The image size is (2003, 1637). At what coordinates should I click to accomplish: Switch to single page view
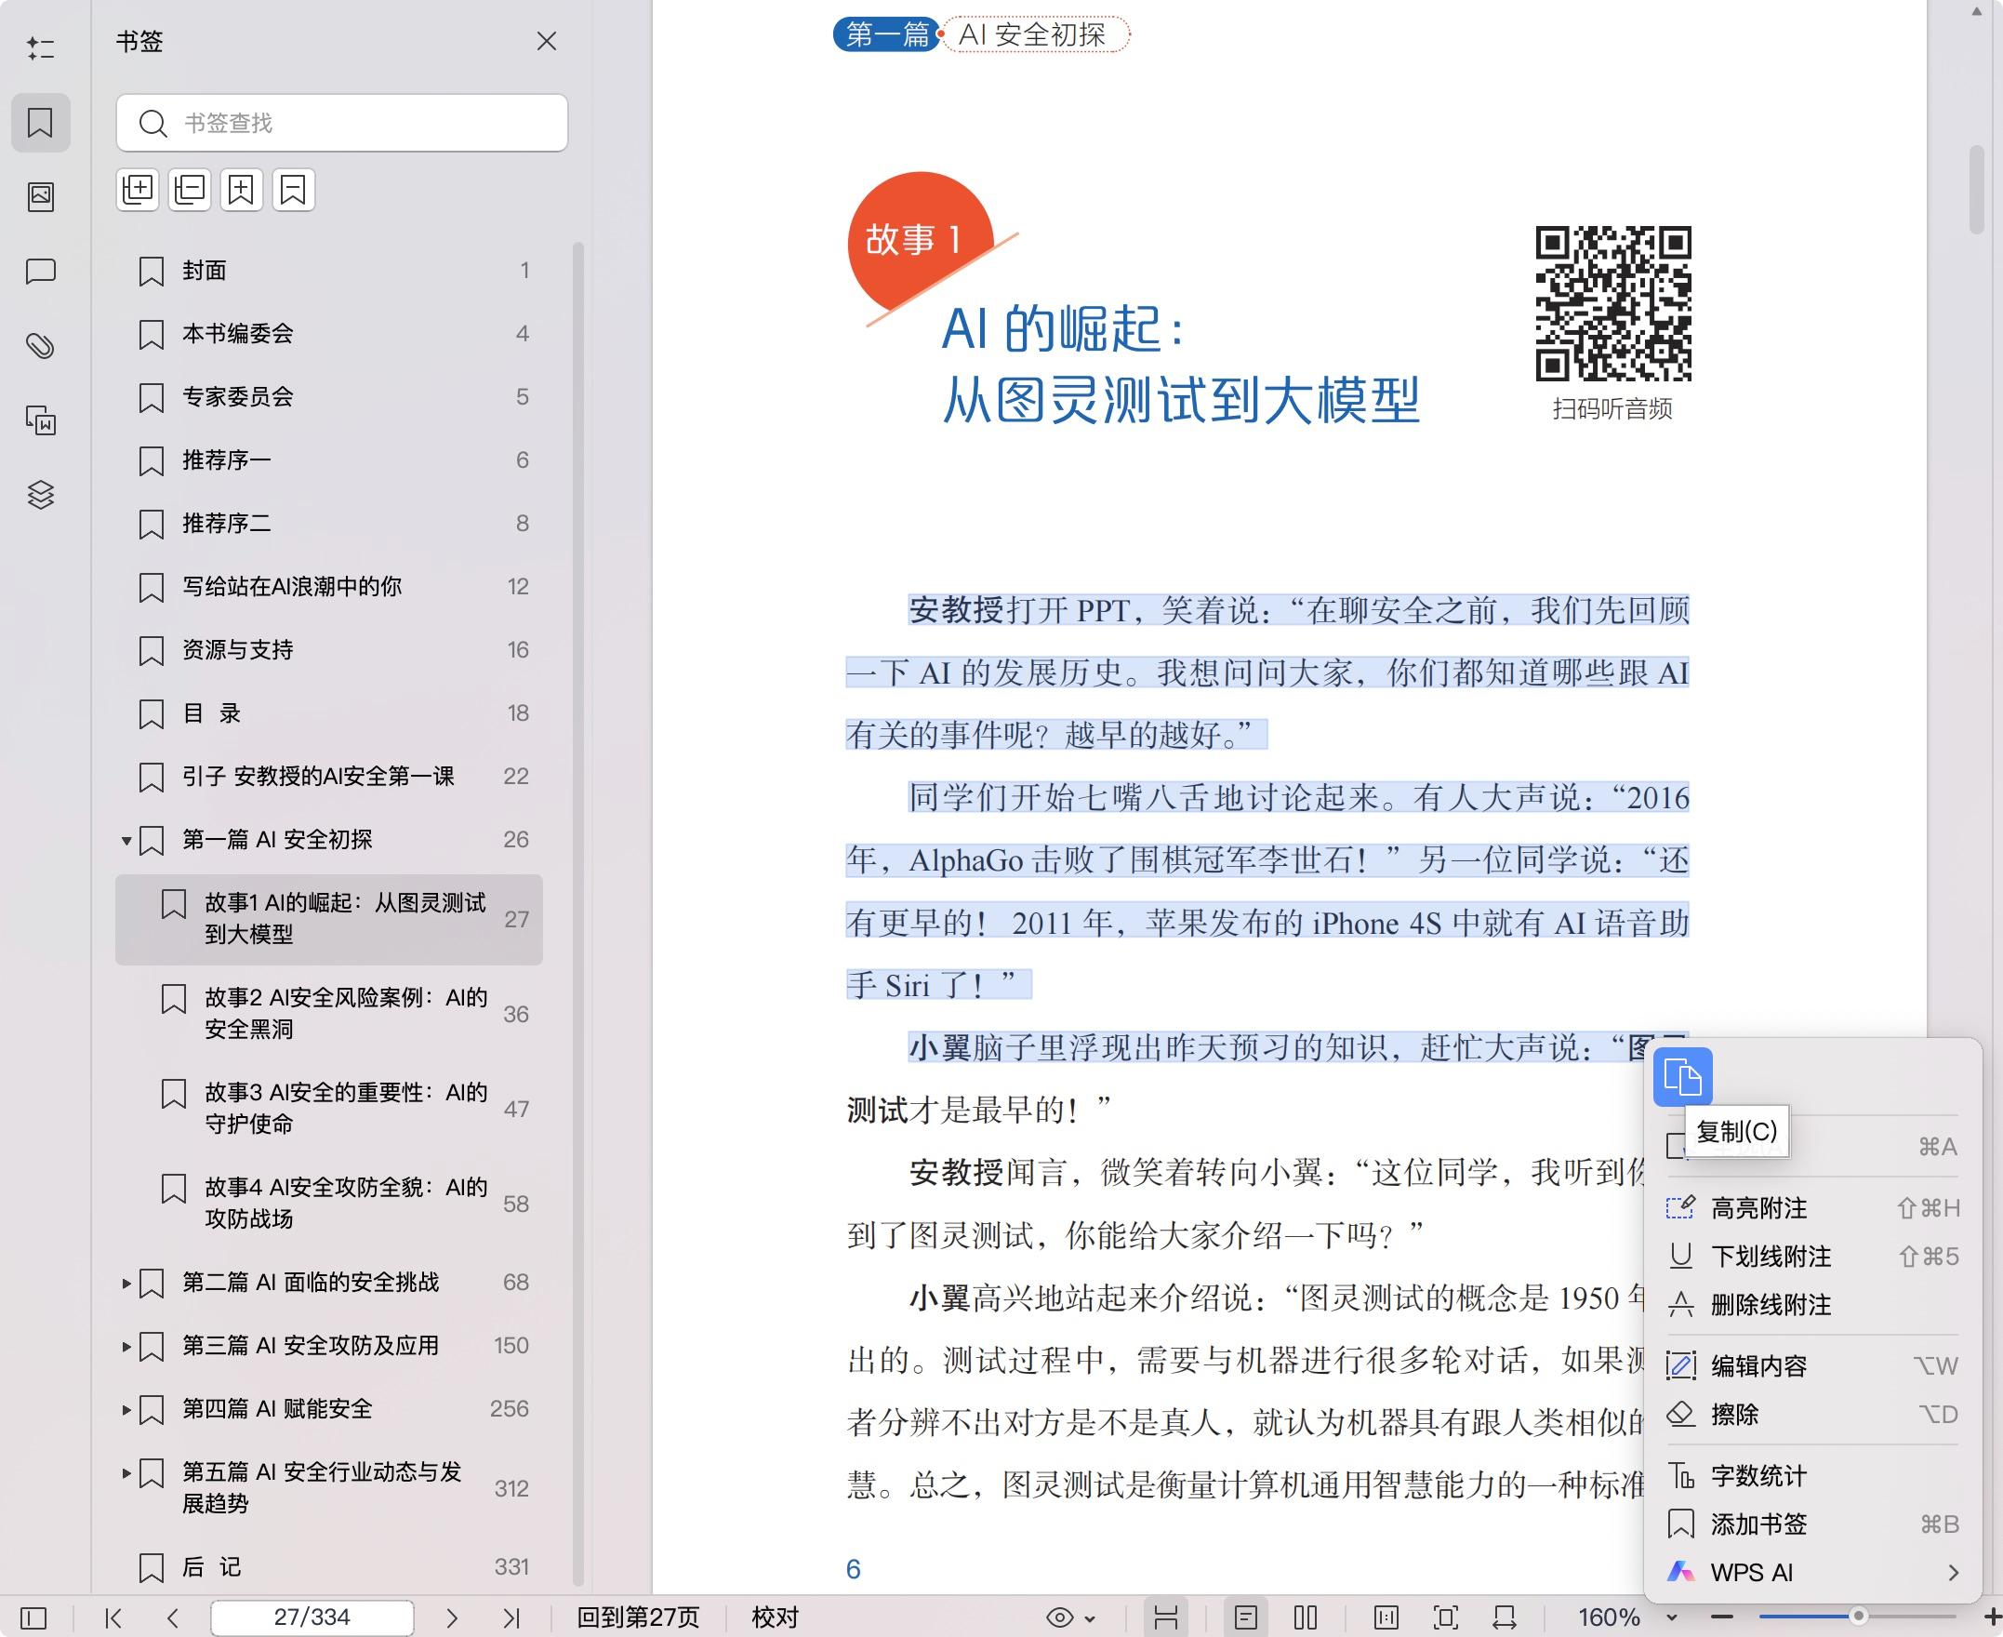1246,1618
